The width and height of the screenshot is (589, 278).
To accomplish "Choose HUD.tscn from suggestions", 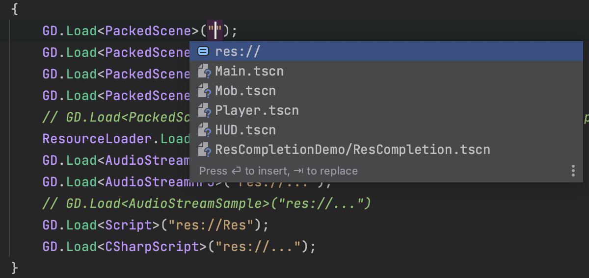I will [245, 130].
